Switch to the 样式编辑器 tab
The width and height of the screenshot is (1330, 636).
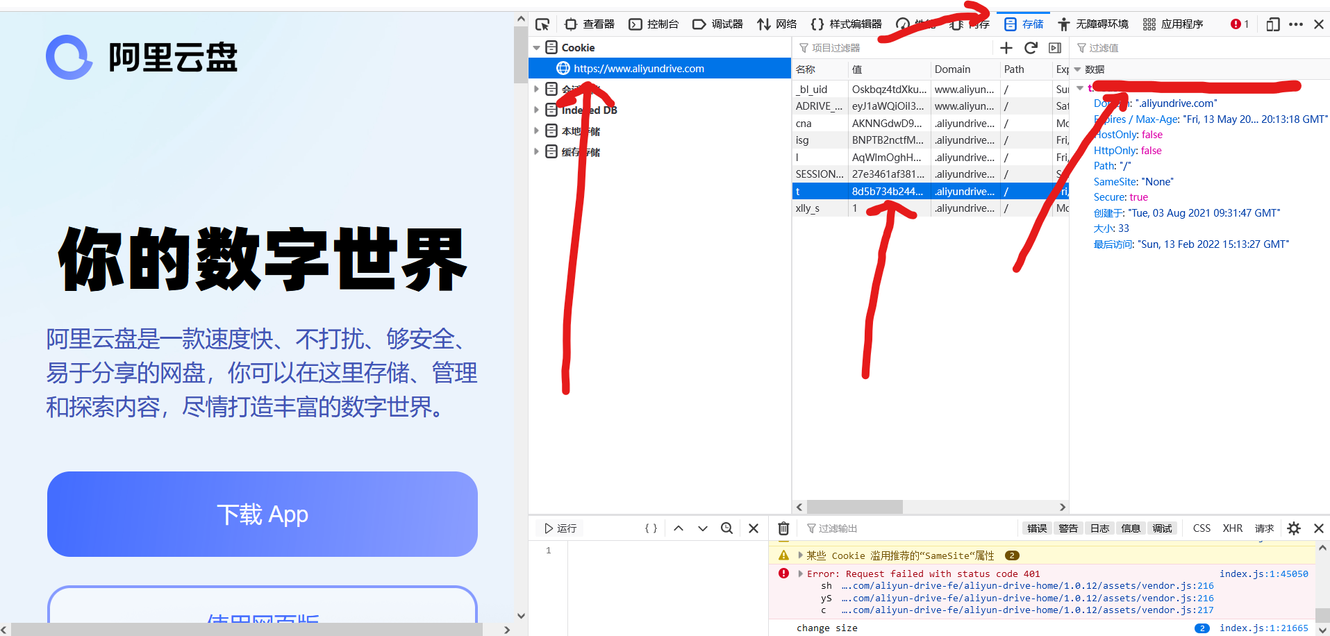(x=846, y=24)
